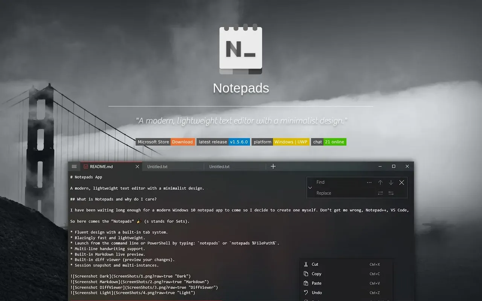482x301 pixels.
Task: Open the chat 21 online badge
Action: pyautogui.click(x=329, y=142)
